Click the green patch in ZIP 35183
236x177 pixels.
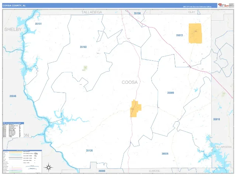click(85, 68)
